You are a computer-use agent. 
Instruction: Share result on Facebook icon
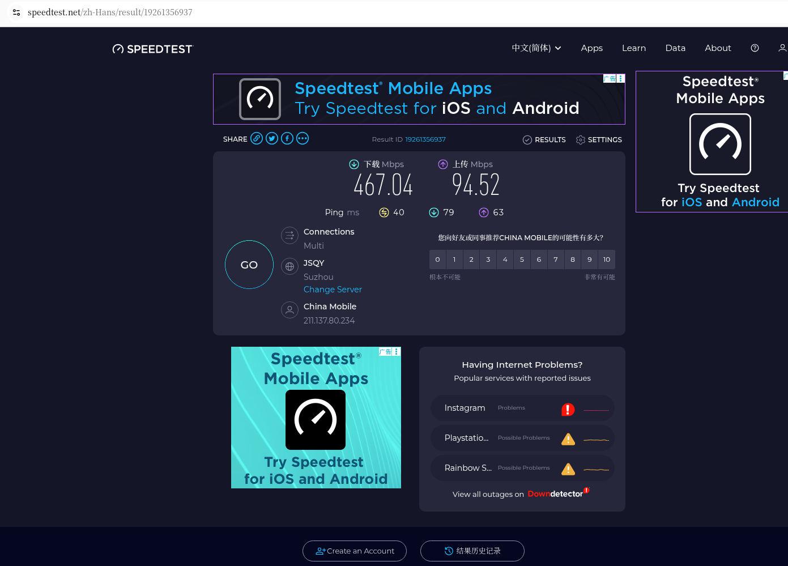pos(287,138)
